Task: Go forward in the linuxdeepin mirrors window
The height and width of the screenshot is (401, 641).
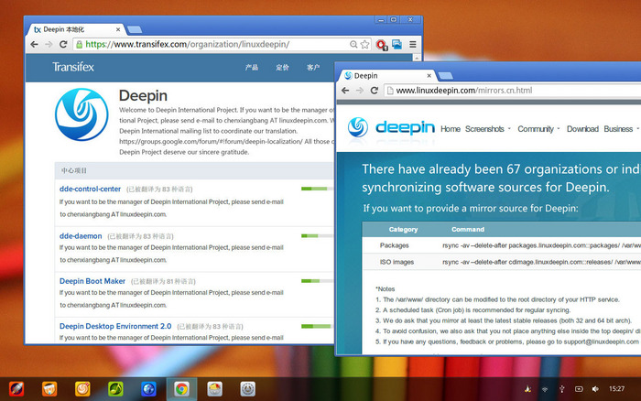Action: [x=360, y=91]
